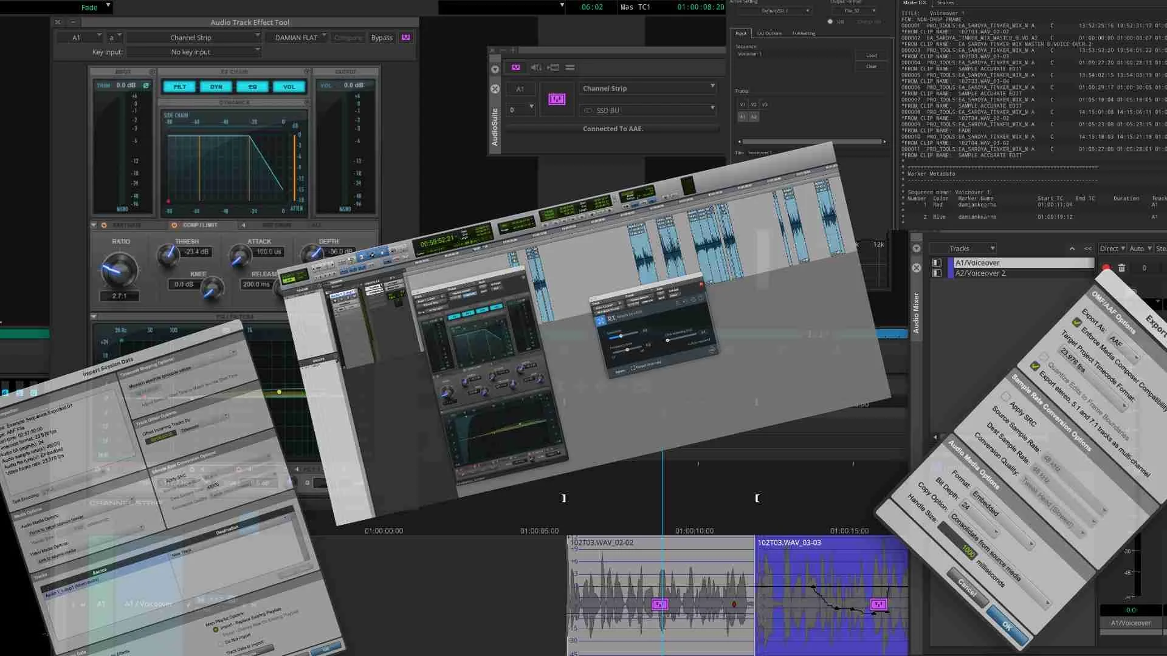1167x656 pixels.
Task: Open AudioSuite hamburger menu icon
Action: [x=570, y=67]
